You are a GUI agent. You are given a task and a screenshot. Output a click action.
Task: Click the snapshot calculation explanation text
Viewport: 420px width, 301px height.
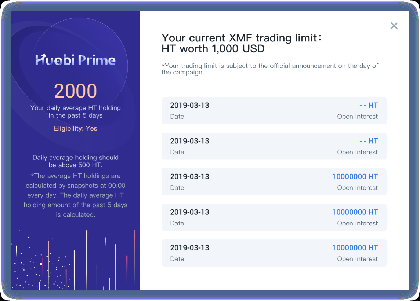76,195
